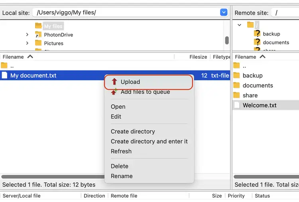Click the remote documents folder icon in list
The height and width of the screenshot is (202, 299).
[236, 85]
